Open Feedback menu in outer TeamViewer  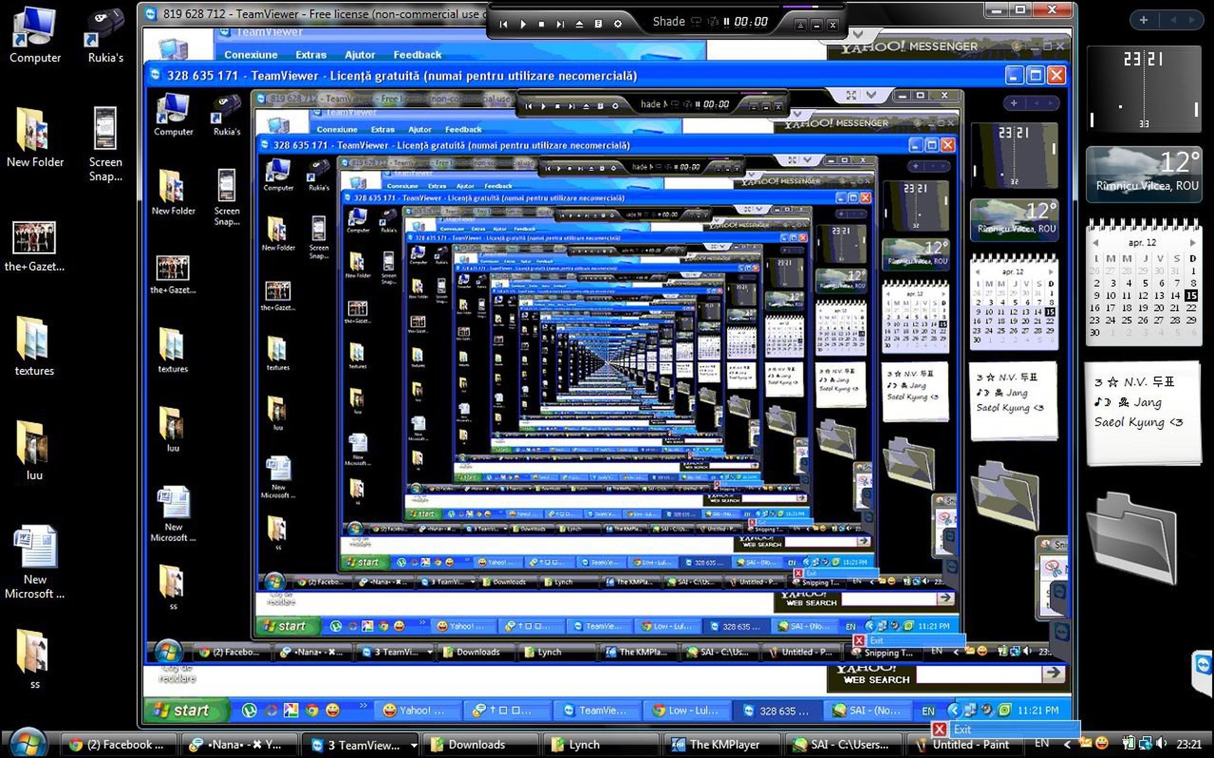click(x=417, y=55)
